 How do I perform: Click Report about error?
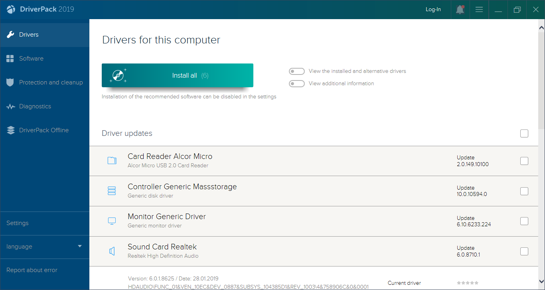pos(31,270)
